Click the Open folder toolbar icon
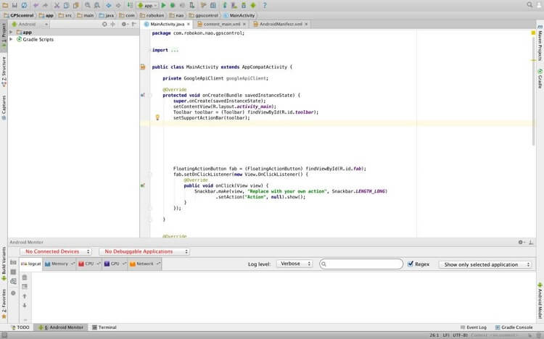The image size is (544, 339). click(x=5, y=5)
